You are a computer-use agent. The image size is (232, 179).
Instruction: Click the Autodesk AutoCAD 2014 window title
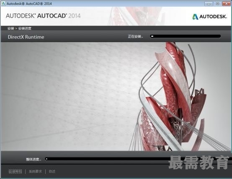tap(29, 4)
